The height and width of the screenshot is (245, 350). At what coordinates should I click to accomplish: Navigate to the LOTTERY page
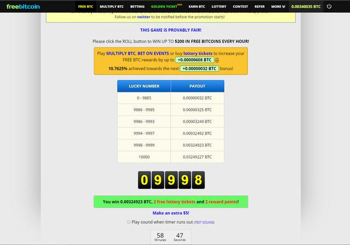219,7
